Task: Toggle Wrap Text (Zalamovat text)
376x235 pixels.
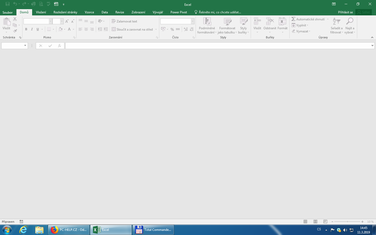Action: (125, 21)
